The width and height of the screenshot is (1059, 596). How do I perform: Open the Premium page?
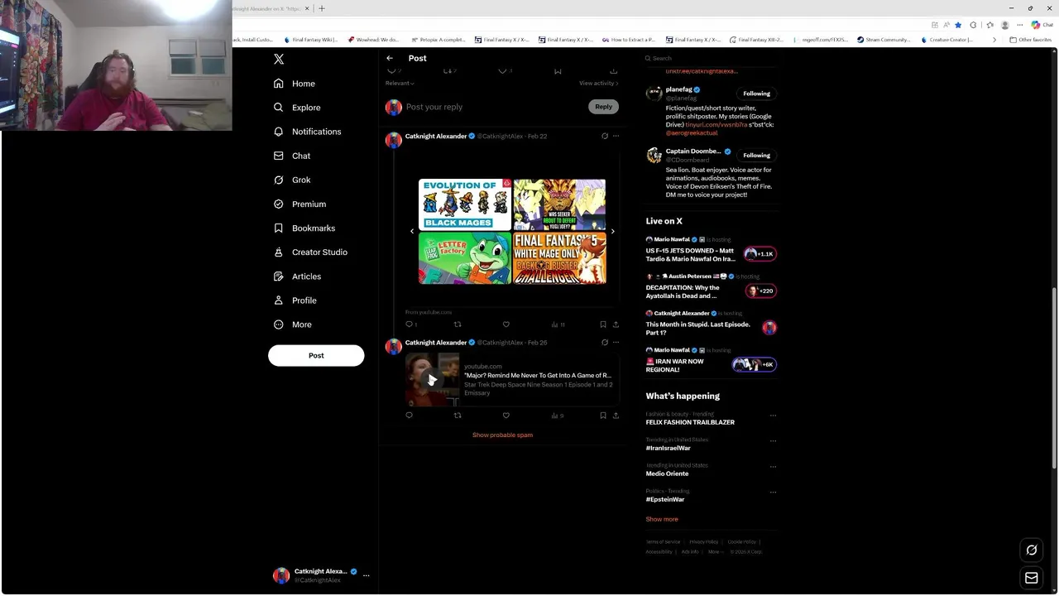pos(299,204)
